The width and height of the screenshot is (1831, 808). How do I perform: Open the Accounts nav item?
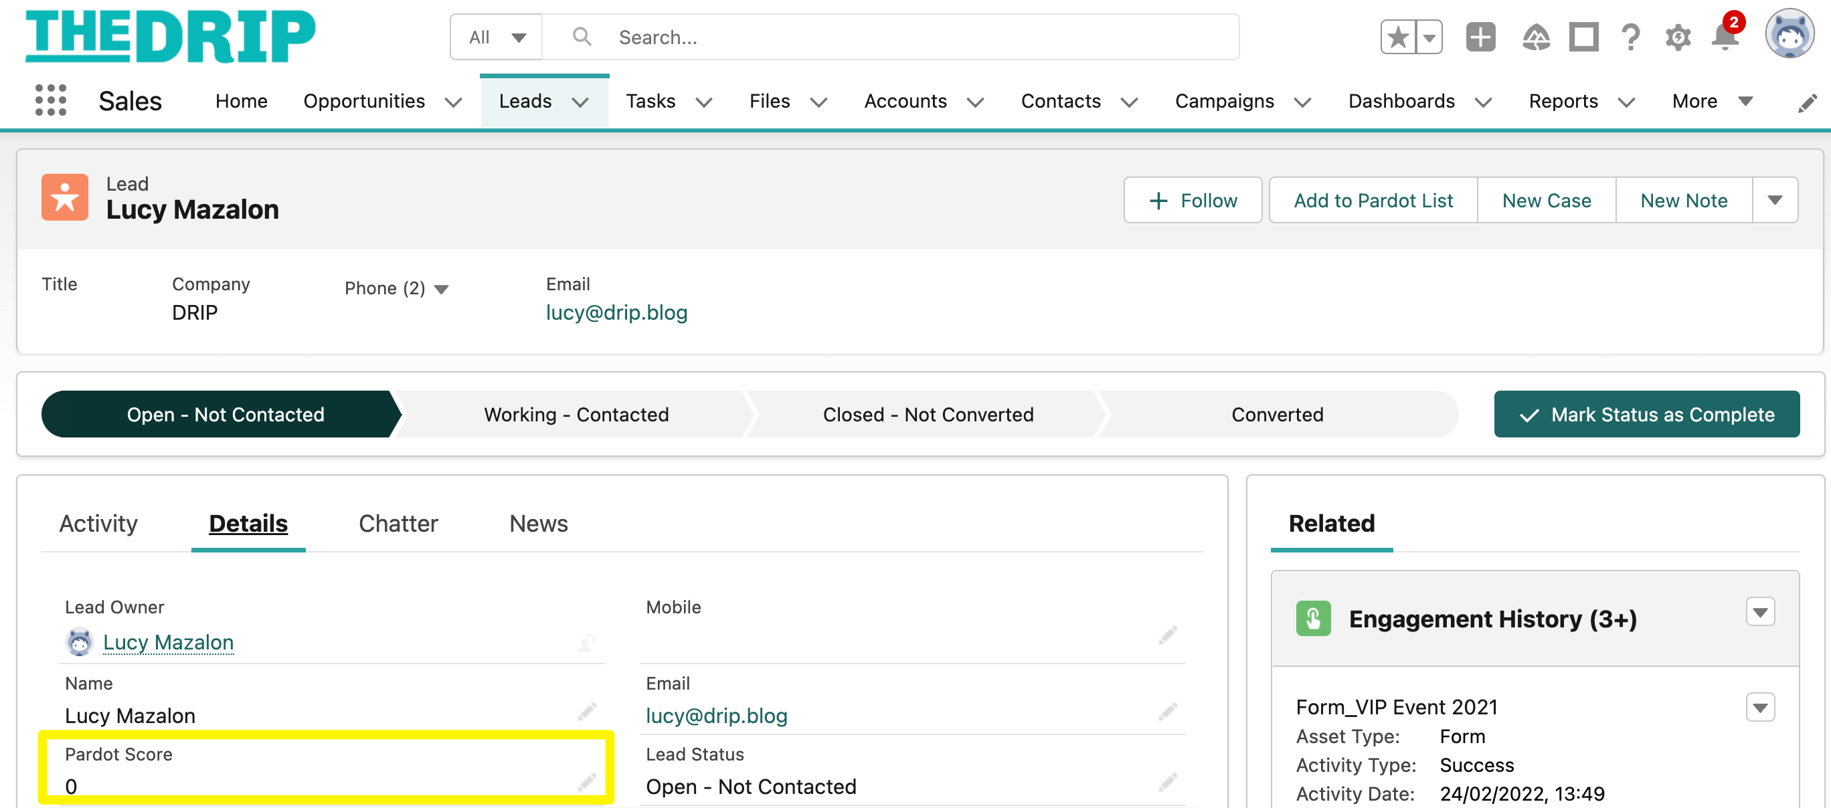[905, 101]
